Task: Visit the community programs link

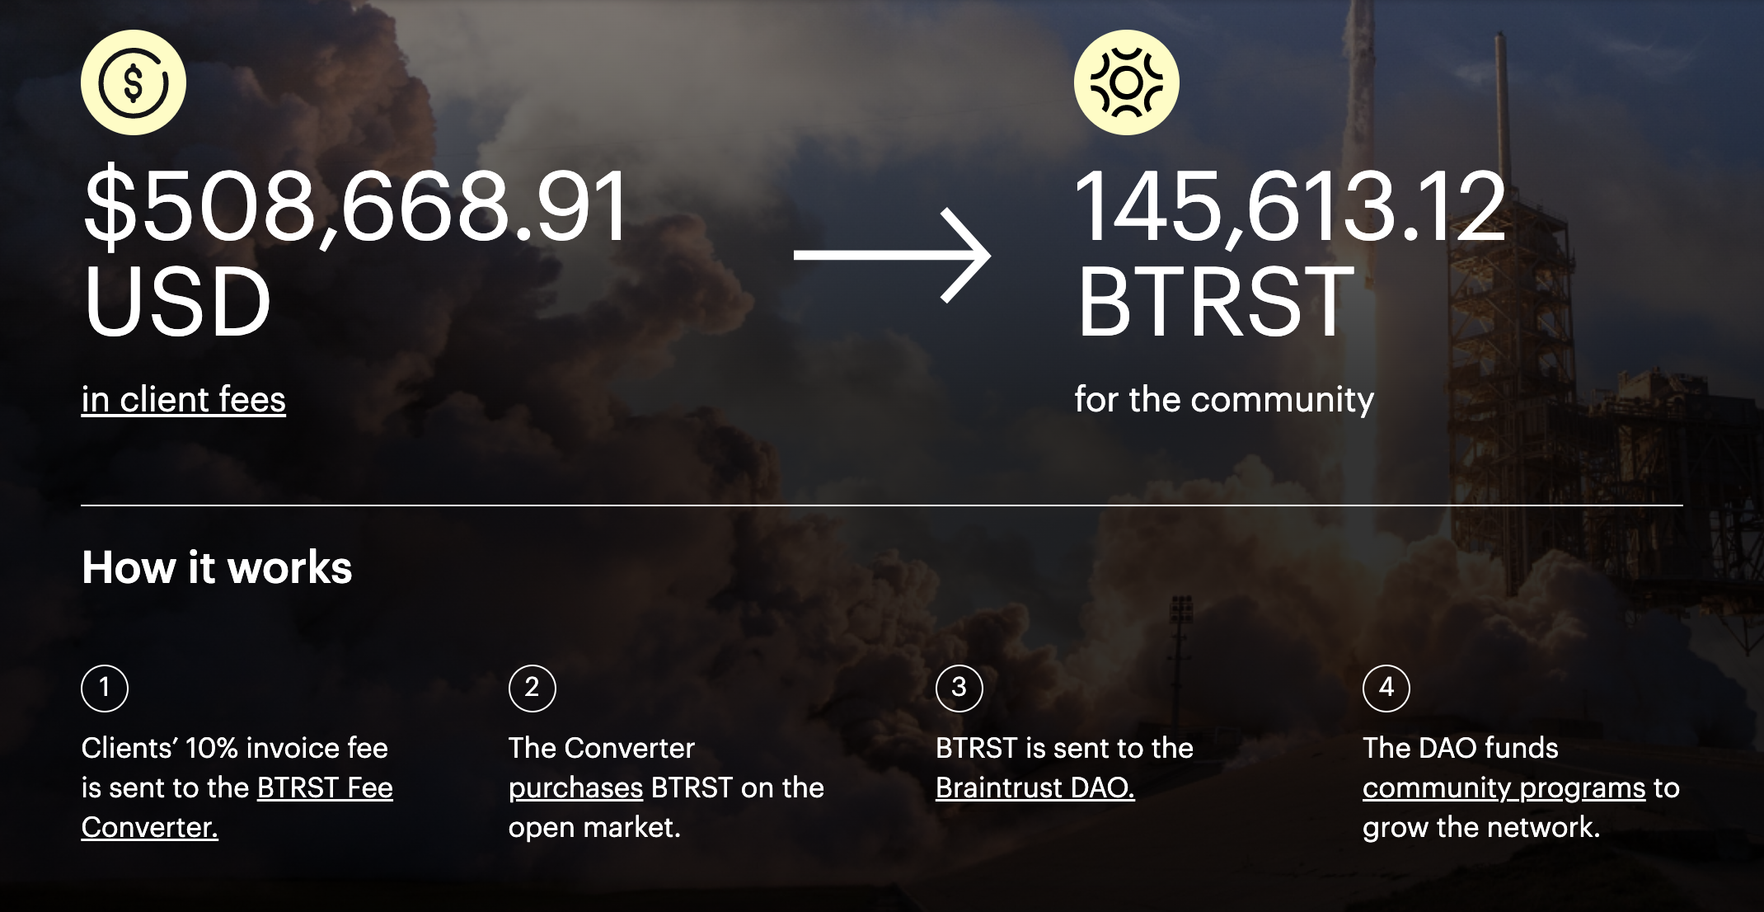Action: pyautogui.click(x=1504, y=788)
